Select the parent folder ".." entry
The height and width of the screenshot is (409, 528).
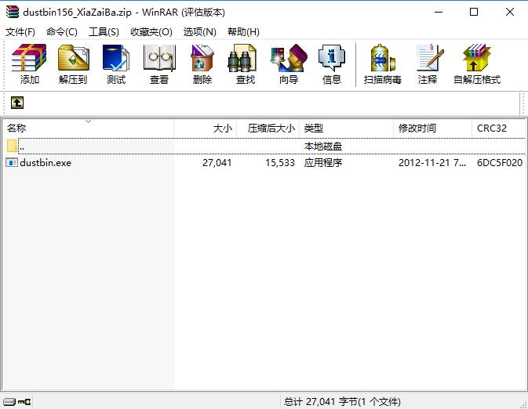22,147
